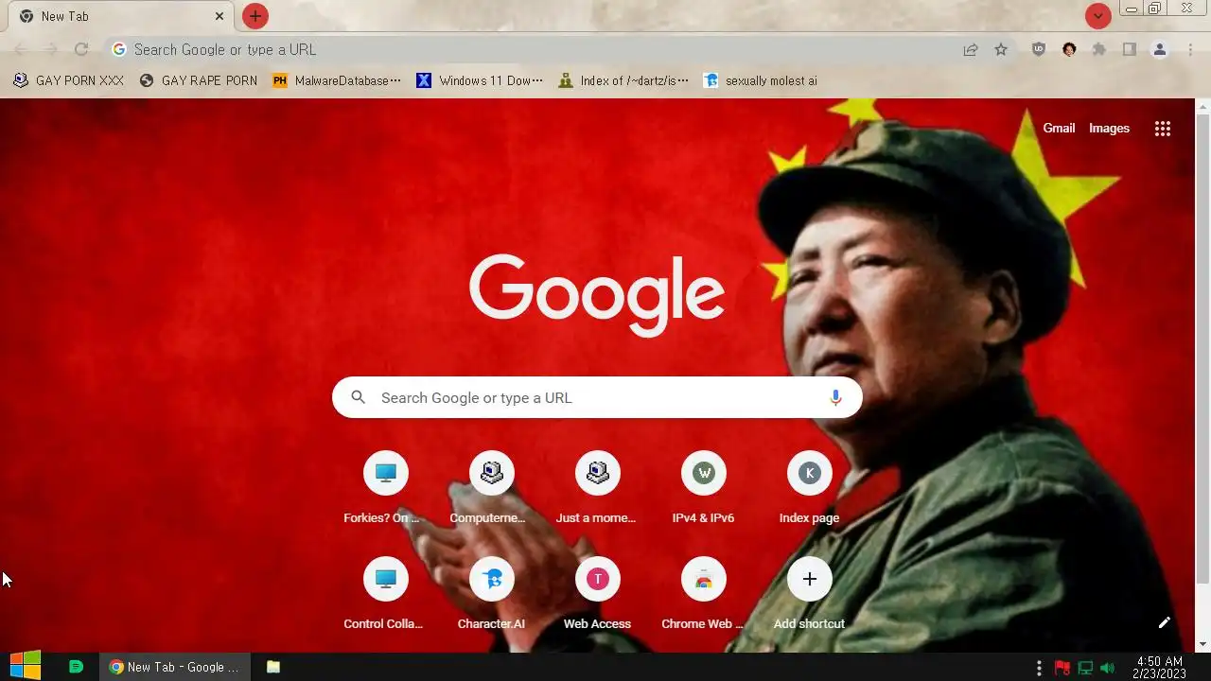This screenshot has height=681, width=1211.
Task: Open the Control Colla… shortcut
Action: [x=385, y=593]
